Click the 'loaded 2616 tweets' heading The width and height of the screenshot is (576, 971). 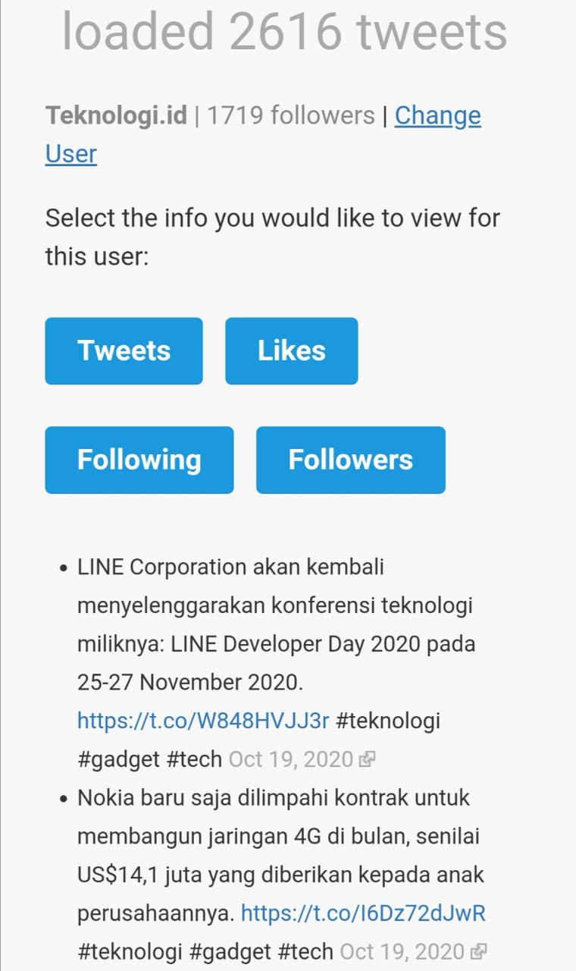tap(284, 32)
